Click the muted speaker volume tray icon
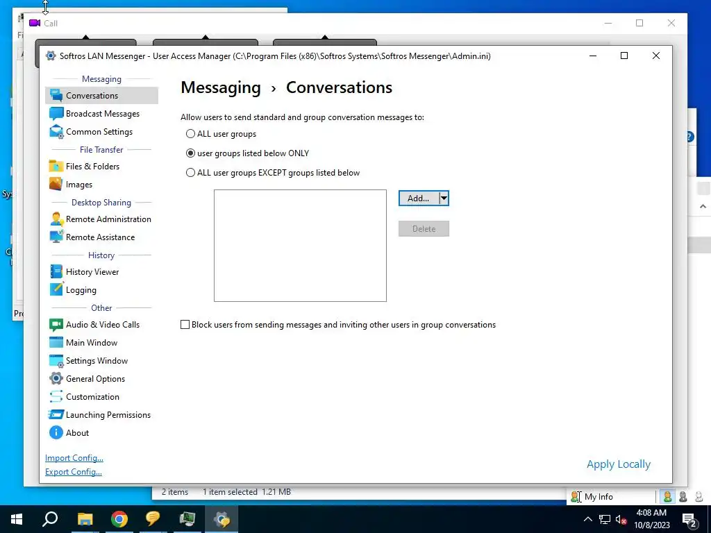711x533 pixels. pos(621,519)
